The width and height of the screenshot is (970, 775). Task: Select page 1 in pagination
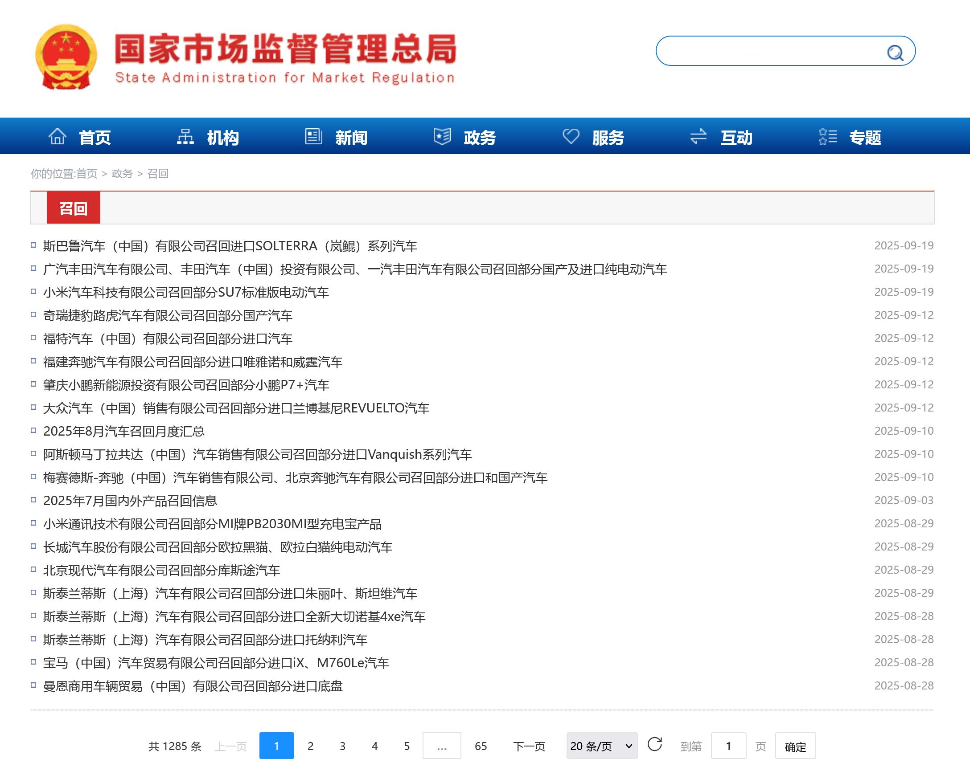277,746
